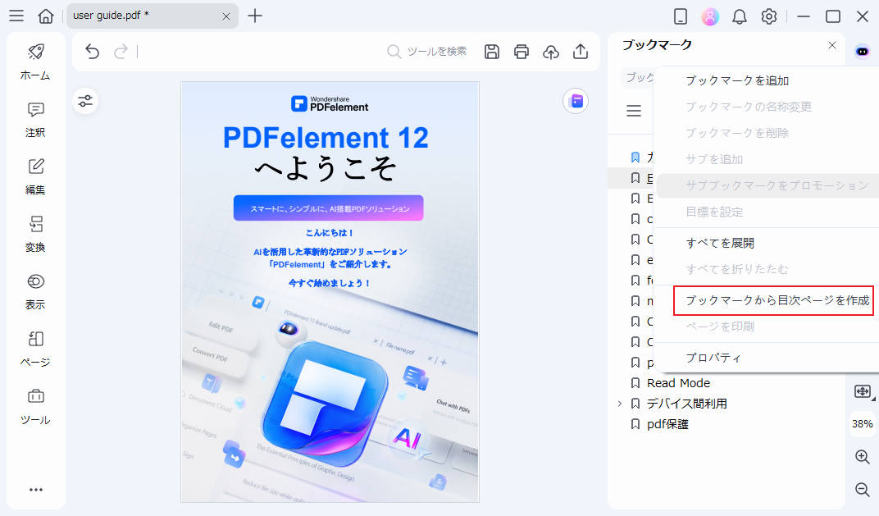Open the ページ (Page) organizer
Screen dimensions: 879x516
(35, 349)
